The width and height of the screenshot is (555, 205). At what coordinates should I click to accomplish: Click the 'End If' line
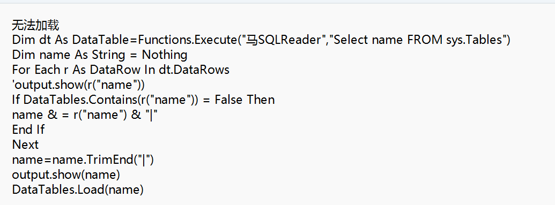click(x=28, y=130)
